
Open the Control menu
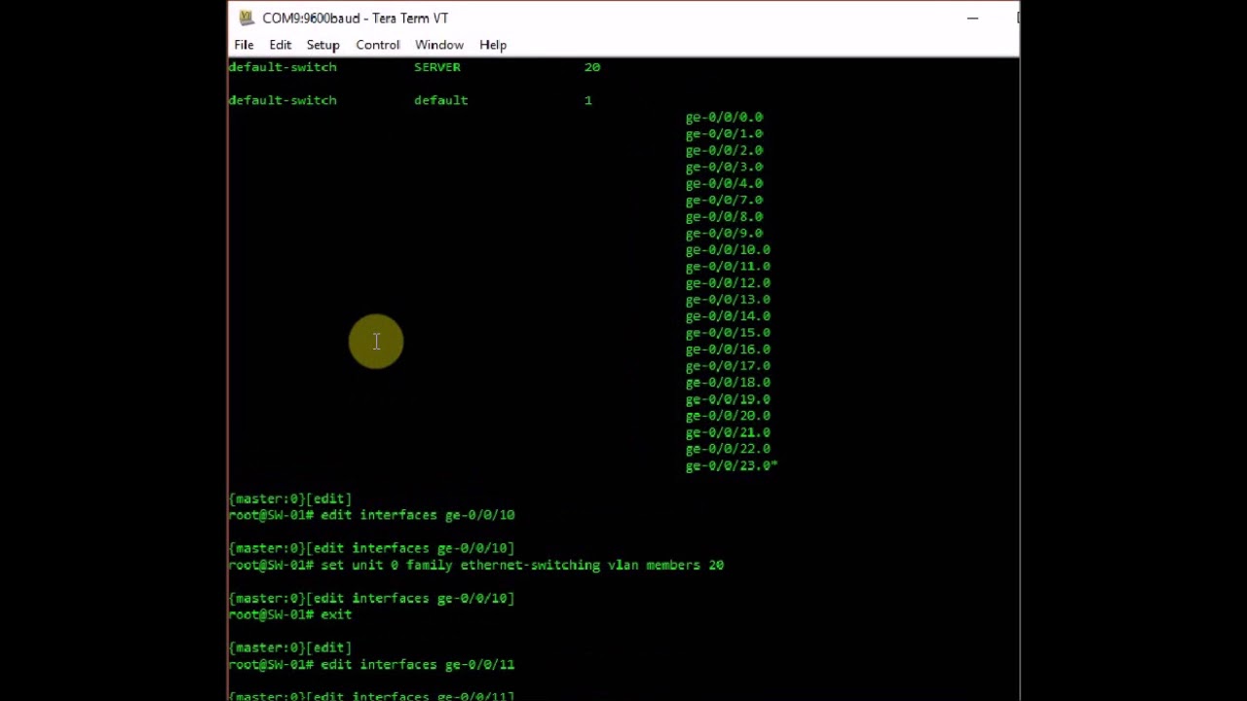(x=378, y=45)
